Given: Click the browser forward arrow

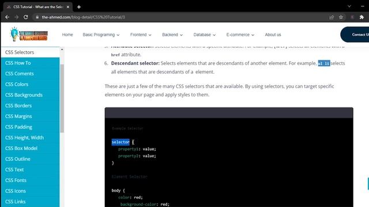Looking at the screenshot, I should tap(17, 17).
